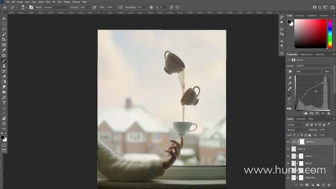Screen dimensions: 336x189
Task: Toggle visibility of Layer 4
Action: [288, 149]
